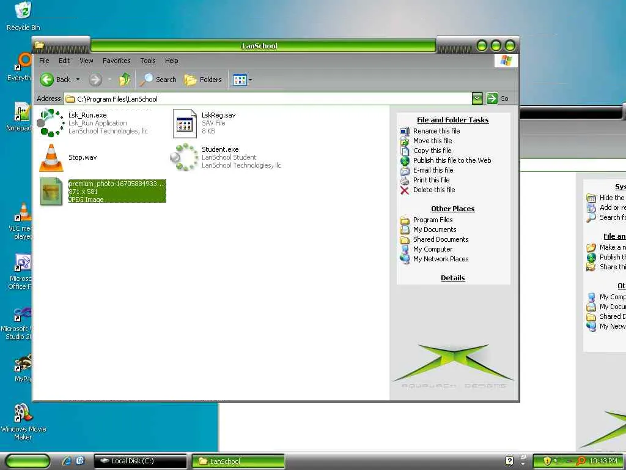
Task: Select the Lsk_Run.exe file icon
Action: click(51, 122)
